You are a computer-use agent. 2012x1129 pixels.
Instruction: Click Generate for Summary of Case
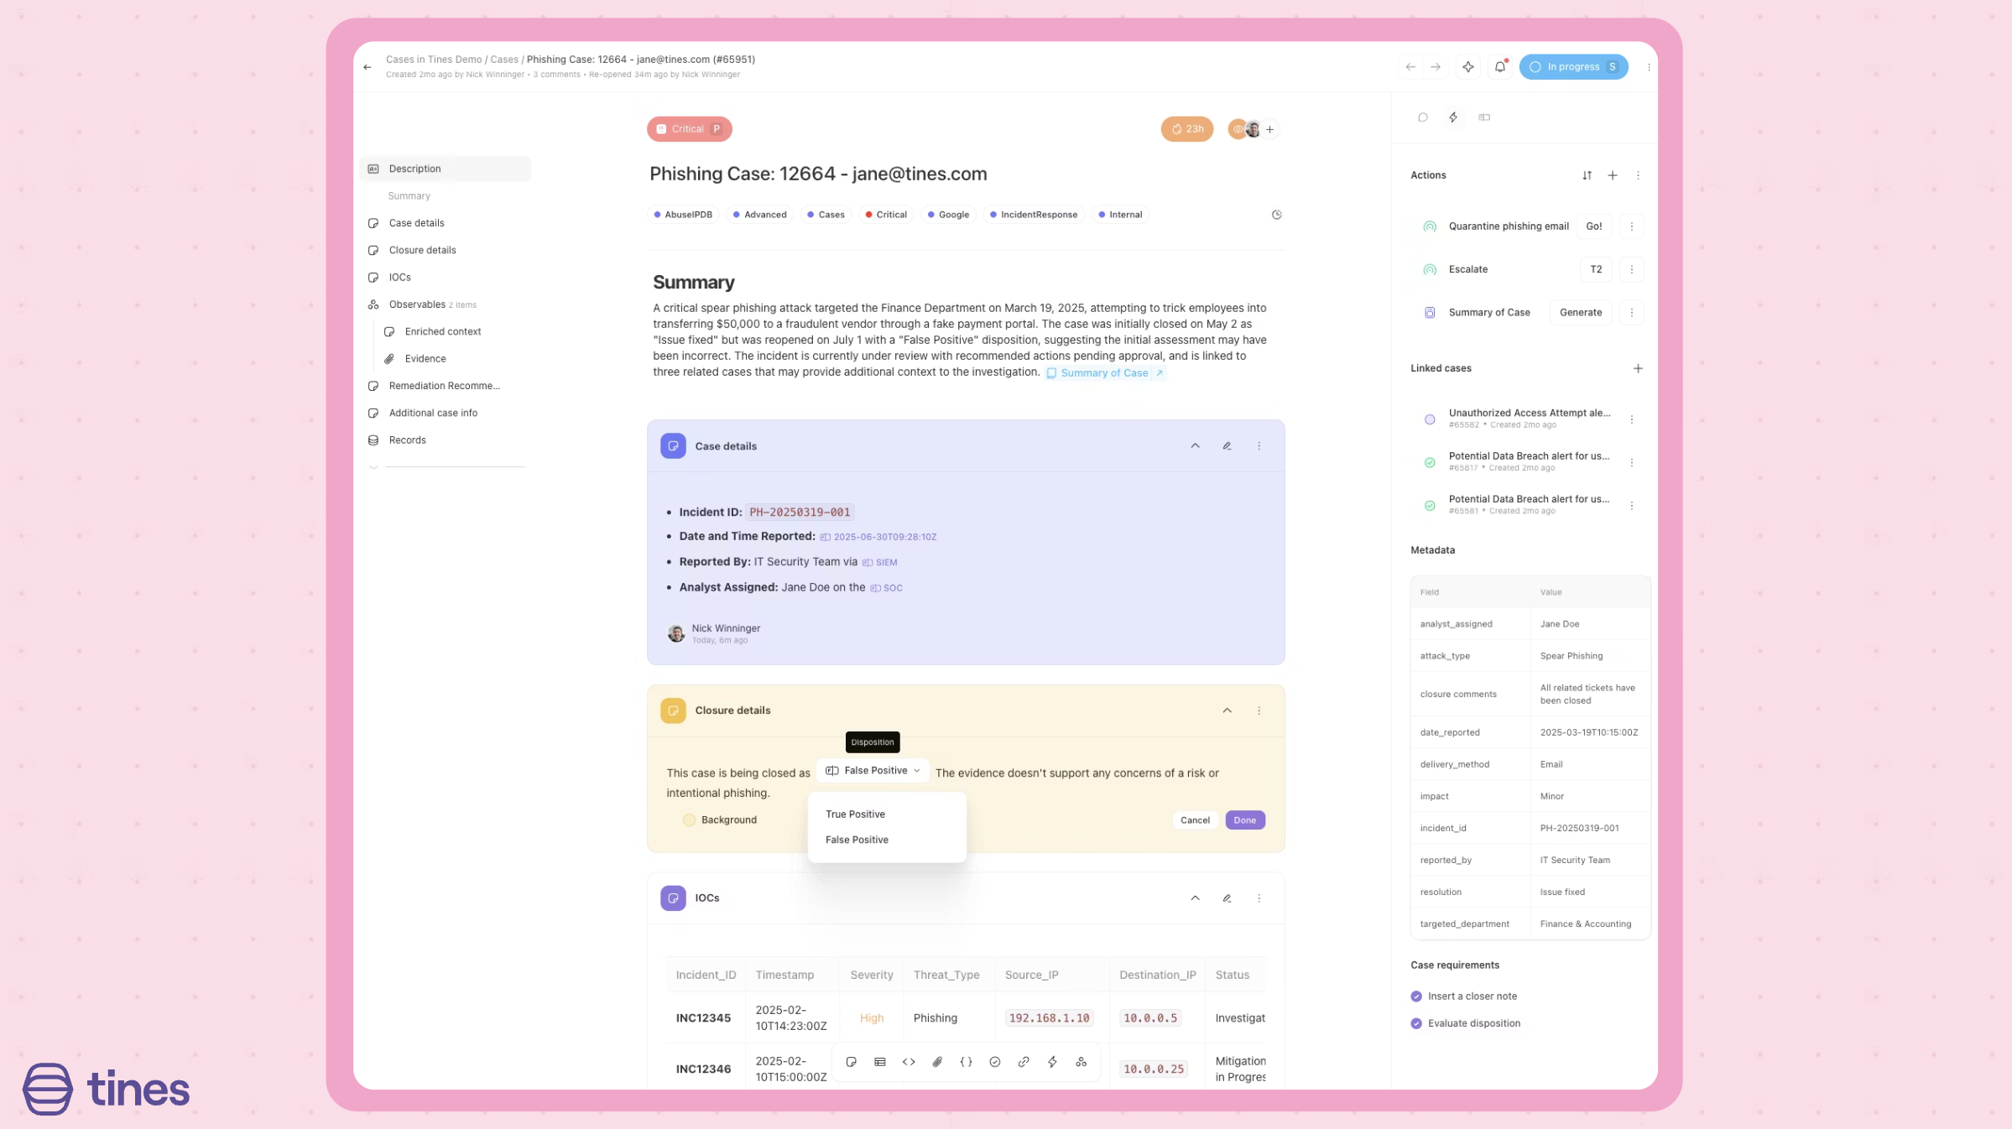1580,313
